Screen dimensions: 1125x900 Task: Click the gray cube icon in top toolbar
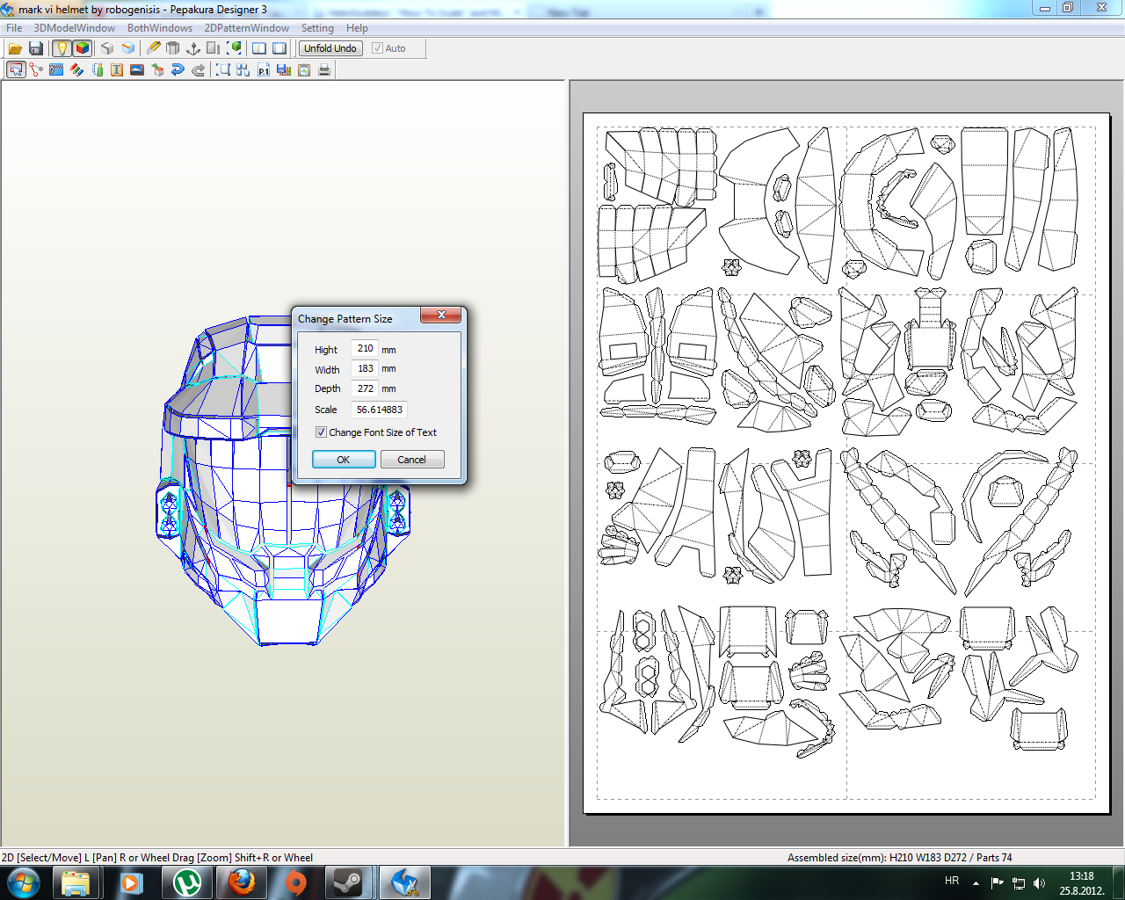[107, 48]
